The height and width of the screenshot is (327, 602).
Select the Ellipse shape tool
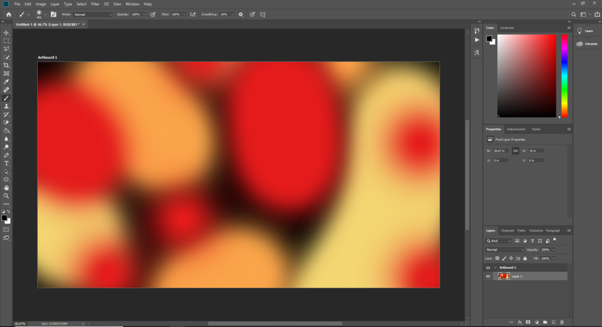[x=6, y=180]
